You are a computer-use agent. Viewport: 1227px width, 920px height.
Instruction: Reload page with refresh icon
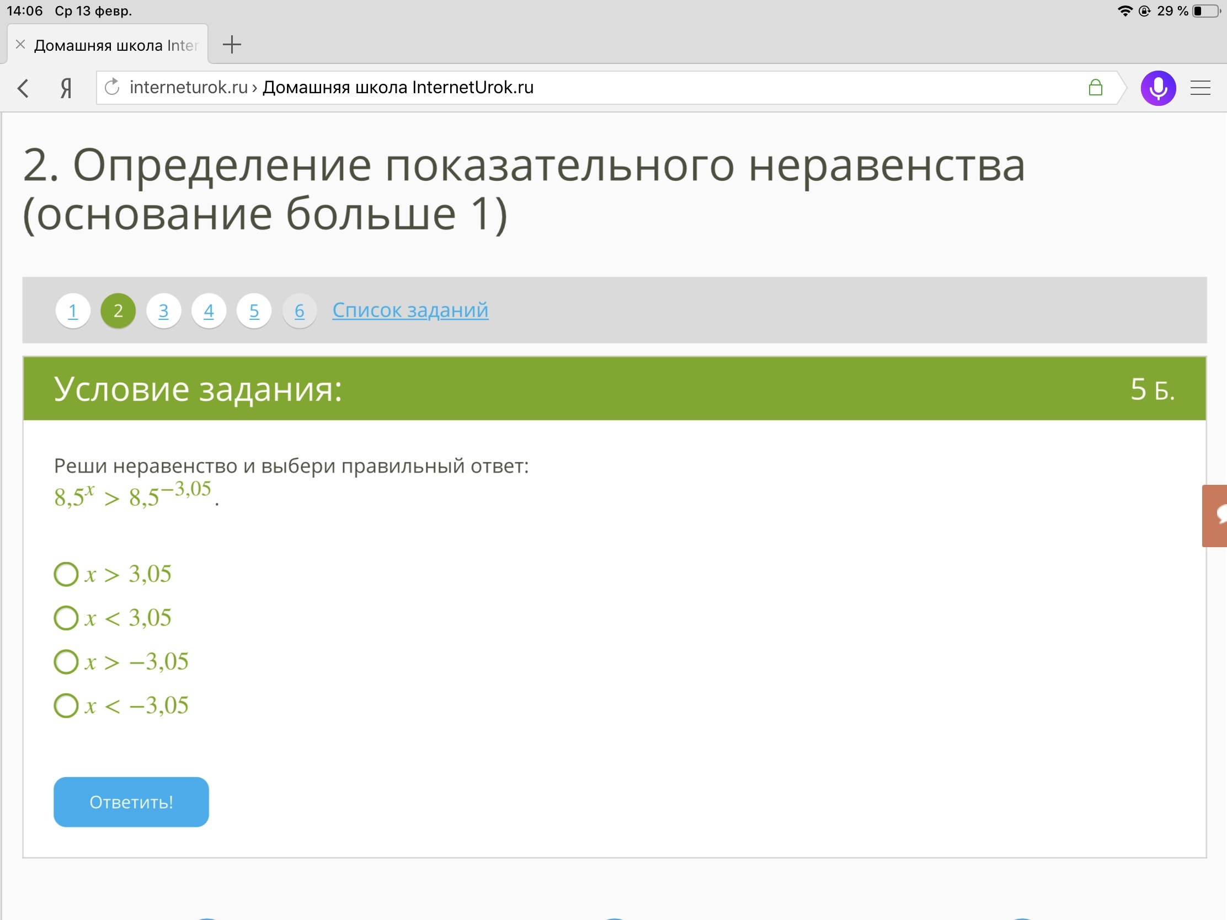(113, 87)
